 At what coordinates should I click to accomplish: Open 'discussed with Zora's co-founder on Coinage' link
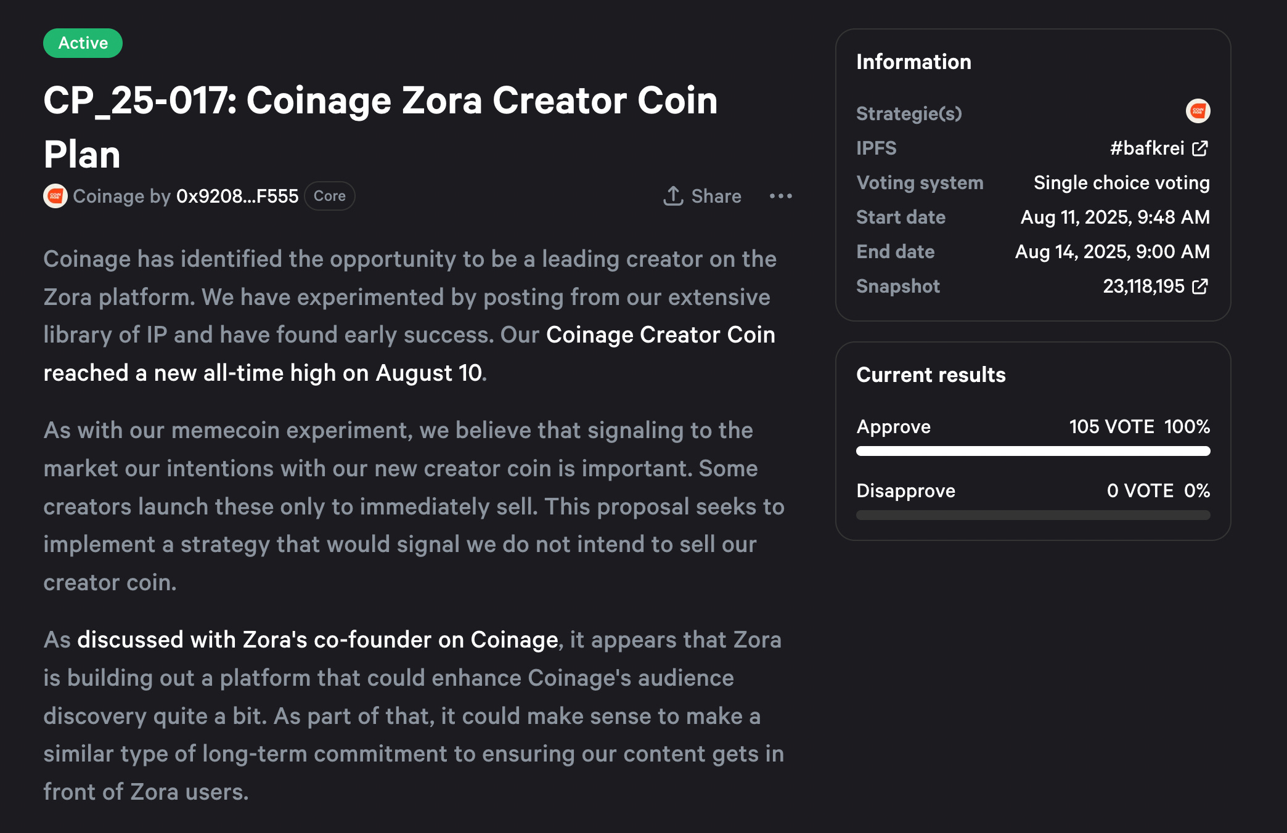[317, 640]
